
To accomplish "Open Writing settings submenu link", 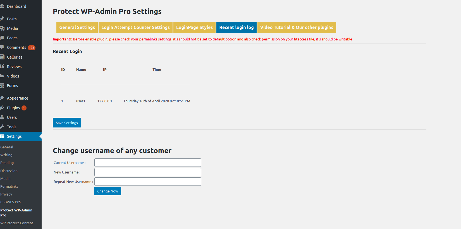I will (6, 155).
